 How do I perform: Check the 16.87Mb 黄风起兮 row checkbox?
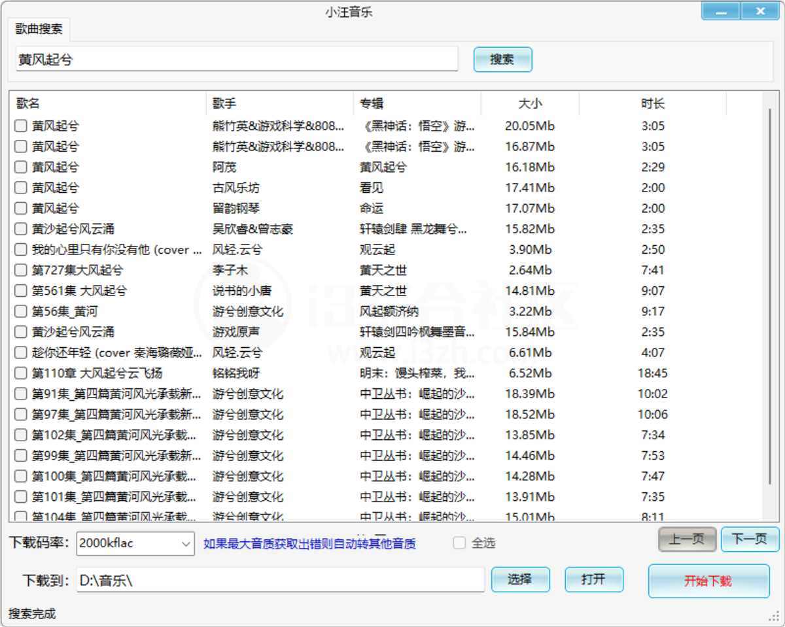[21, 146]
